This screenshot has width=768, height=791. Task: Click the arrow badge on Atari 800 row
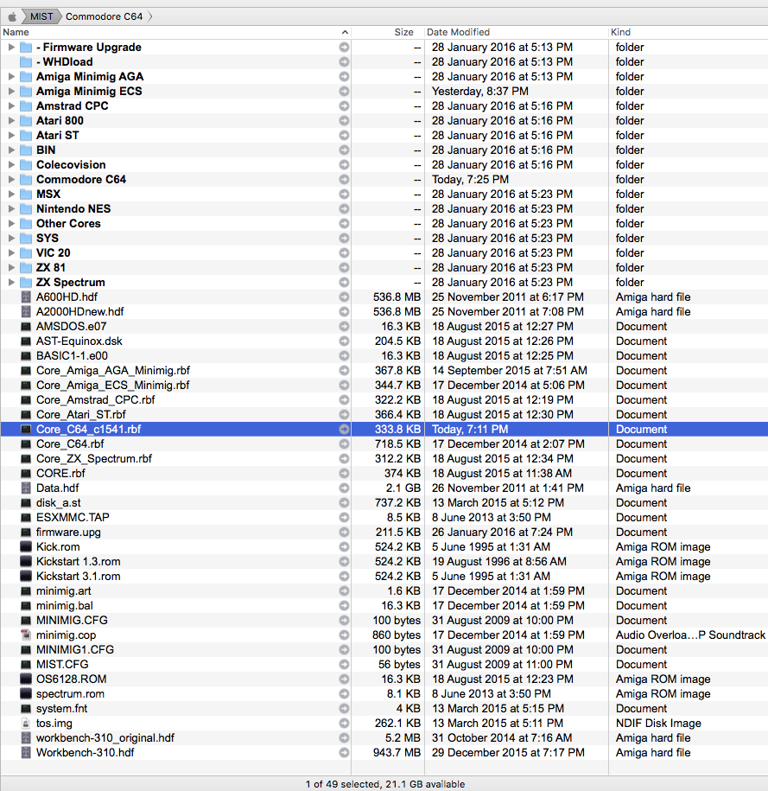[x=344, y=120]
